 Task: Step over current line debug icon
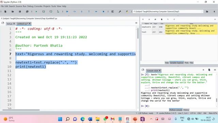[x=75, y=12]
